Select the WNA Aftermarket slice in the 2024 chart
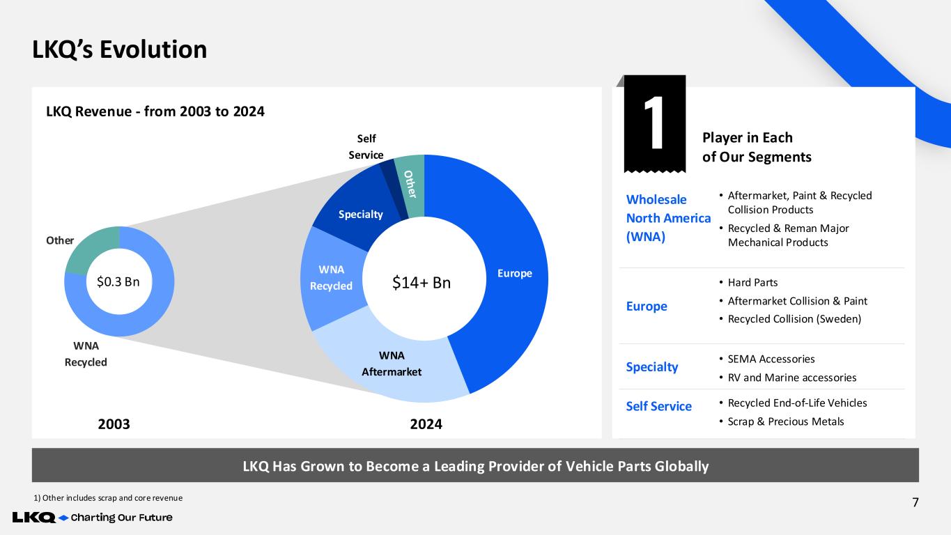Image resolution: width=951 pixels, height=535 pixels. point(392,364)
